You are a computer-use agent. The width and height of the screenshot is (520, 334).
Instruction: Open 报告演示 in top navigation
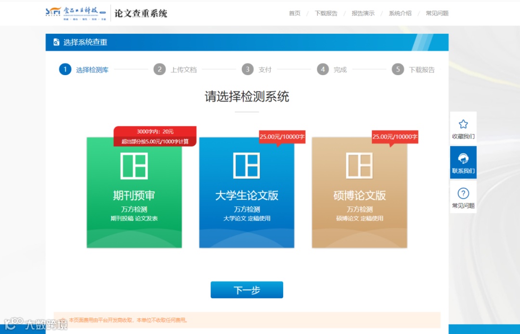click(363, 13)
